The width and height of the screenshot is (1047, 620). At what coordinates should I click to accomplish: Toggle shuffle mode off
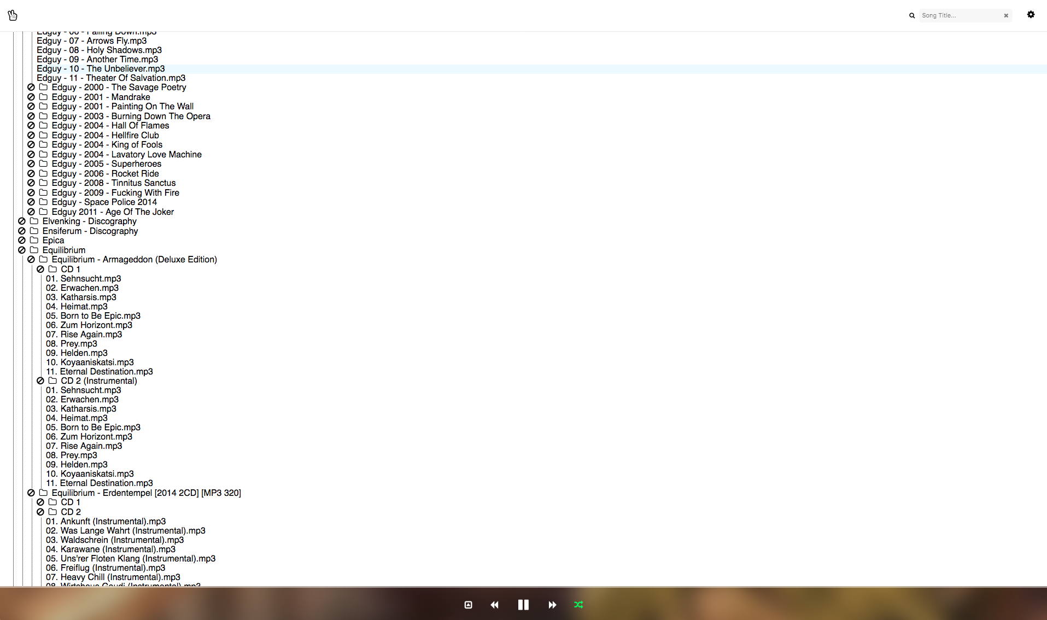tap(578, 605)
